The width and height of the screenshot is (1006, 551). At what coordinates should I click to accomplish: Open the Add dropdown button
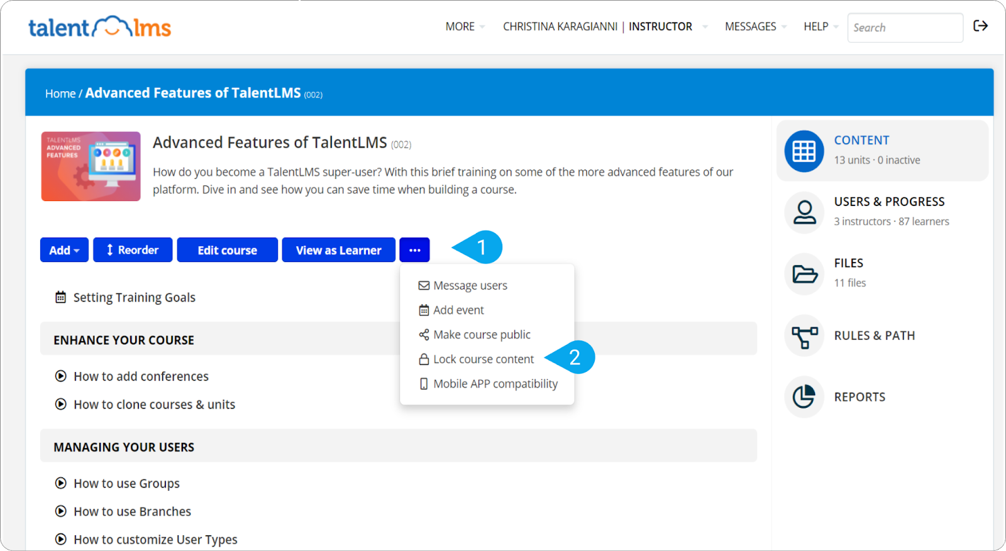point(64,250)
